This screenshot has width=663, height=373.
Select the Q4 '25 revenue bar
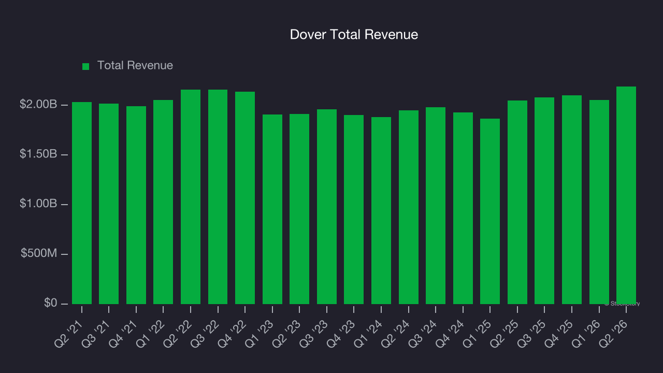[x=572, y=199]
